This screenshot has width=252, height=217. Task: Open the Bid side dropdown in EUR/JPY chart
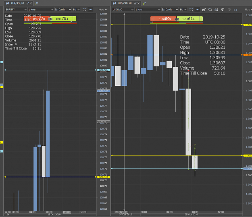(x=76, y=10)
